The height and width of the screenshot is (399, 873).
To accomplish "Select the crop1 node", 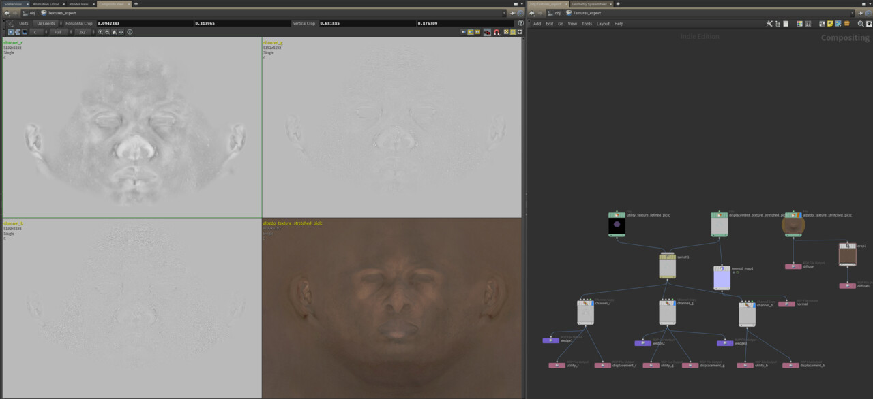I will (x=847, y=254).
